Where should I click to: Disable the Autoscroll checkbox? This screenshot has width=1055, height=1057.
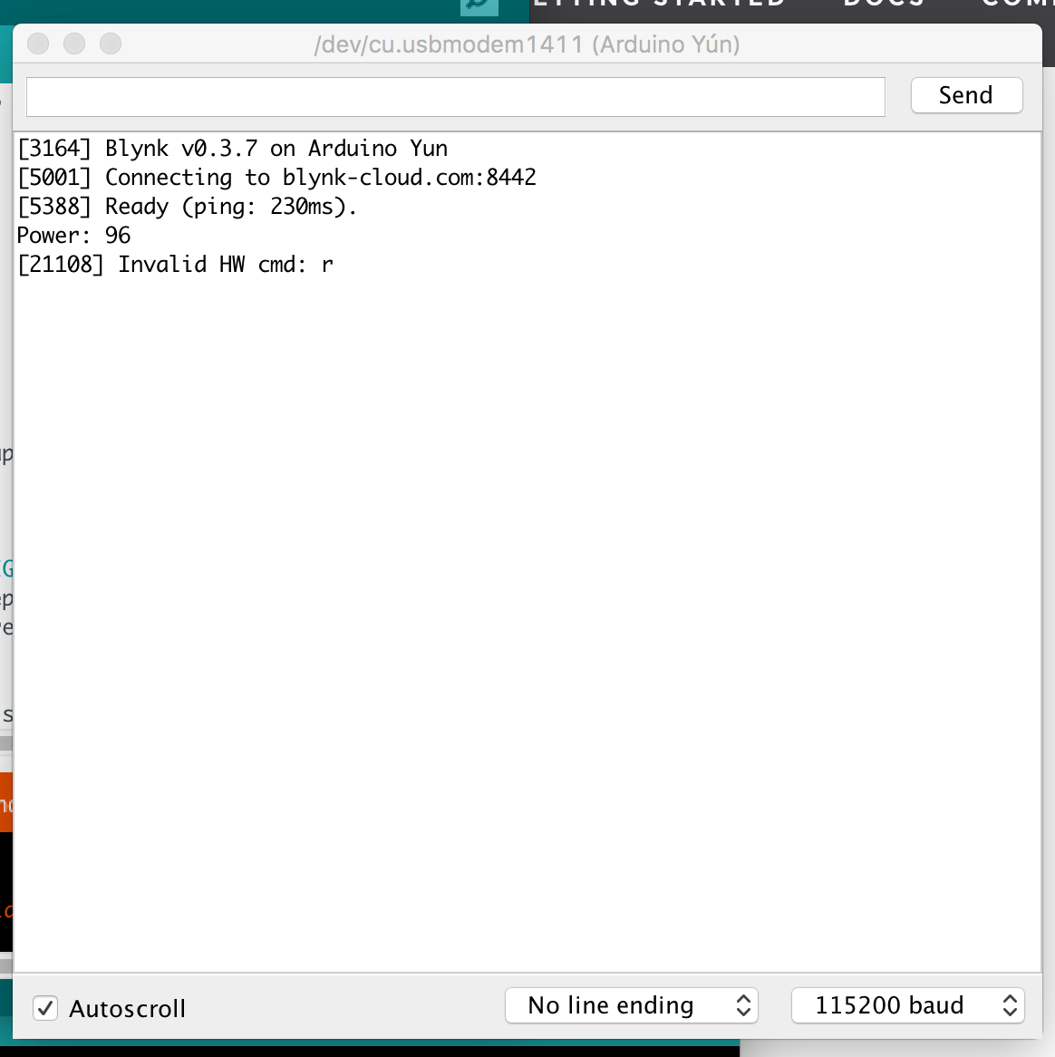coord(45,1008)
